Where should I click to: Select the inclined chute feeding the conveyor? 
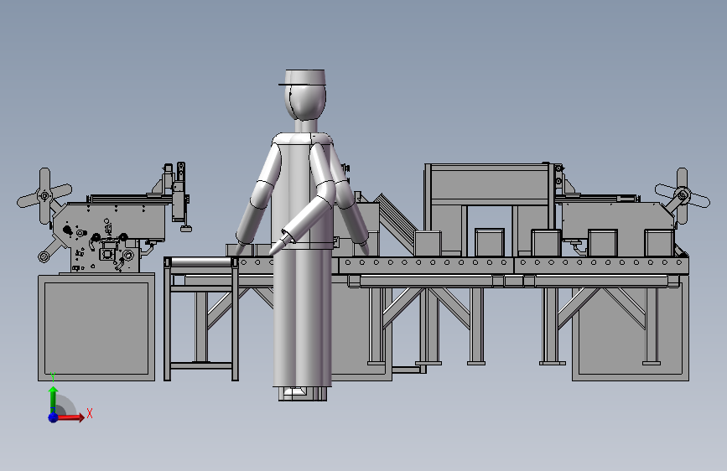click(396, 223)
